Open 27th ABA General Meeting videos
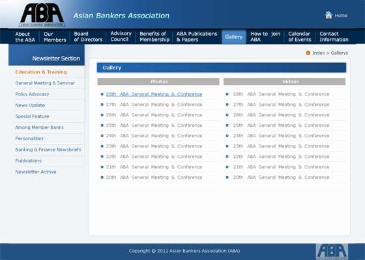 [x=281, y=105]
